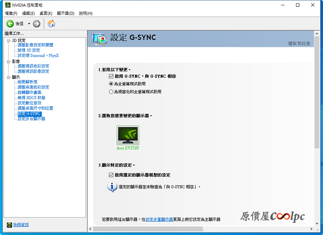Open 變更解析度 tree item
323x235 pixels.
pyautogui.click(x=27, y=82)
